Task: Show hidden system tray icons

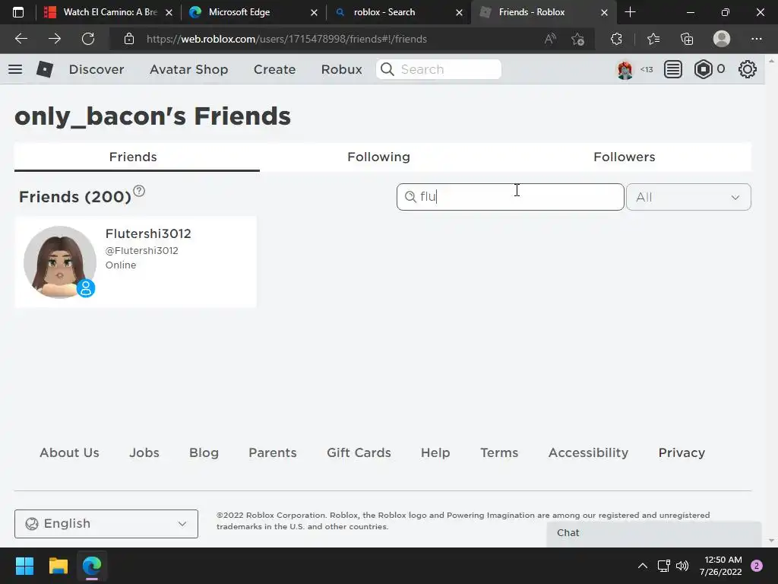Action: (643, 566)
